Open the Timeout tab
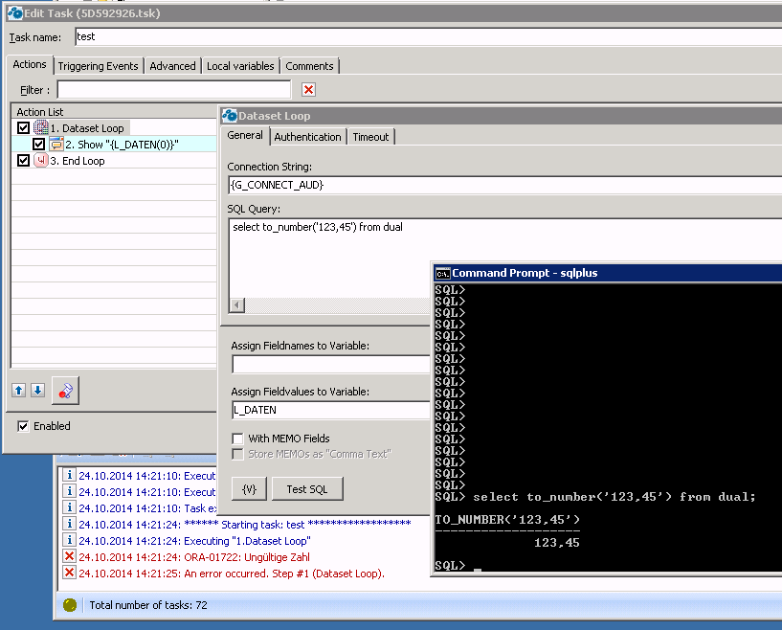The height and width of the screenshot is (630, 782). [x=370, y=137]
